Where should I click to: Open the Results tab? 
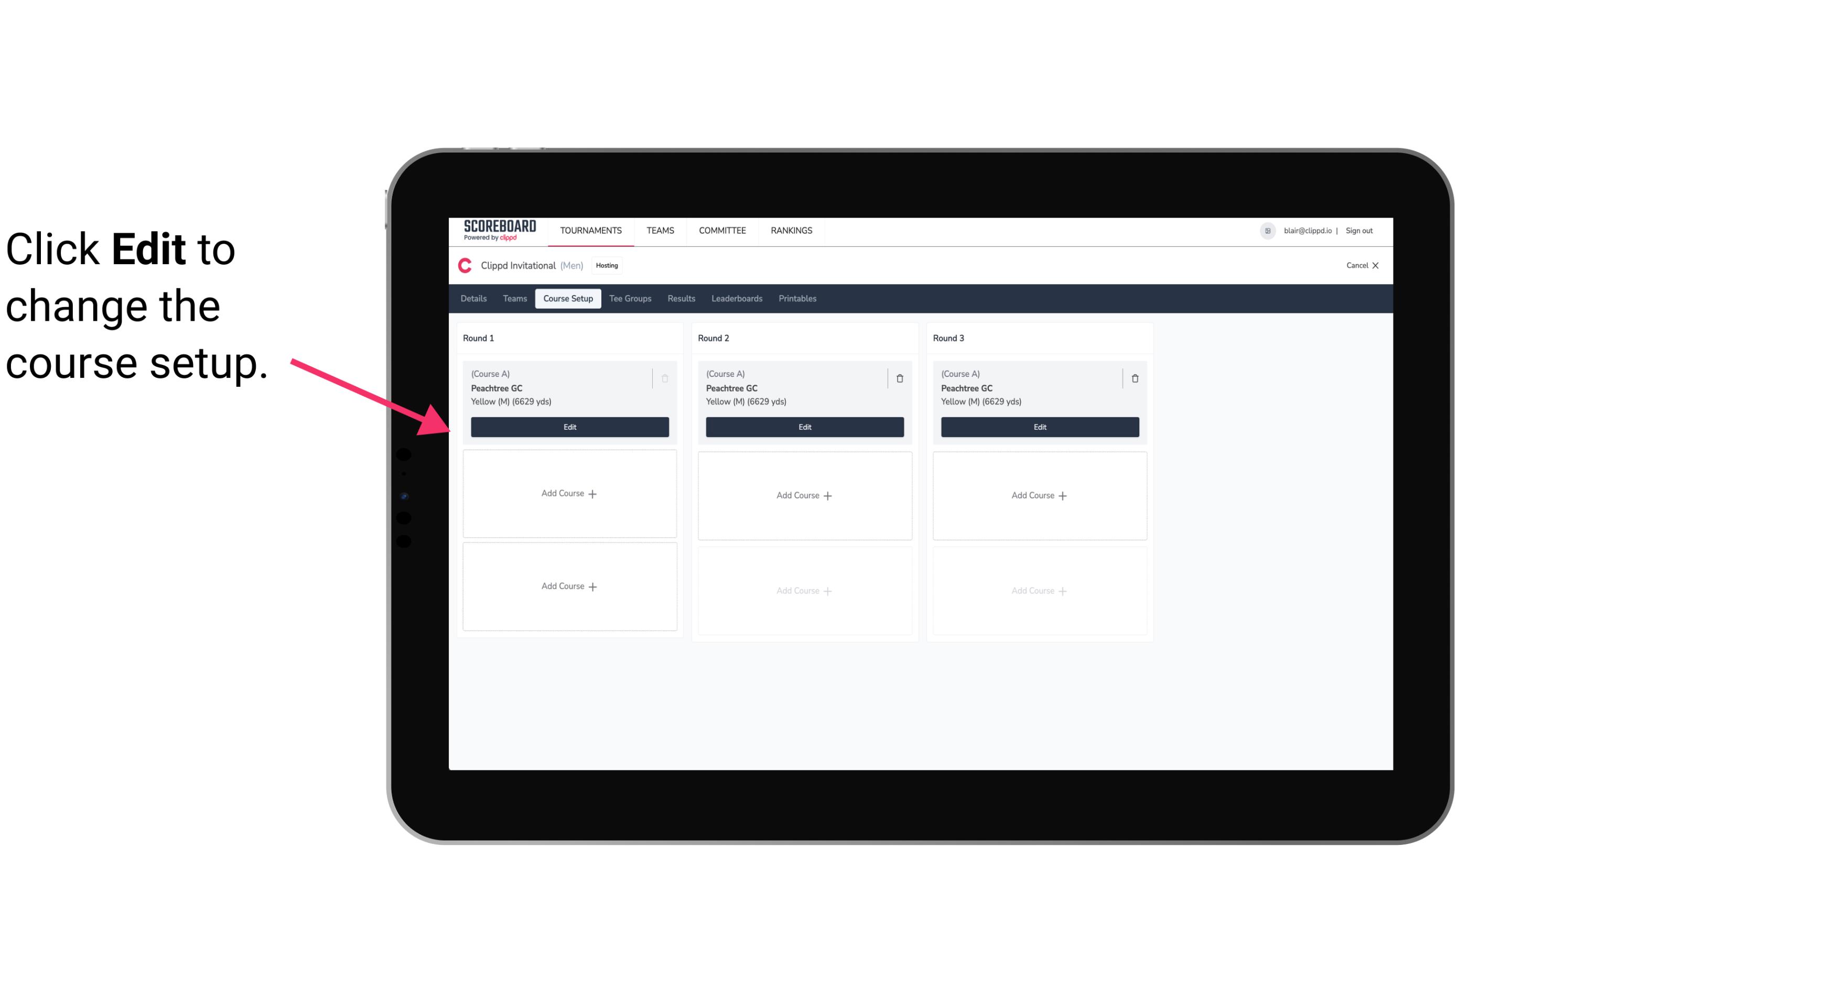[682, 298]
